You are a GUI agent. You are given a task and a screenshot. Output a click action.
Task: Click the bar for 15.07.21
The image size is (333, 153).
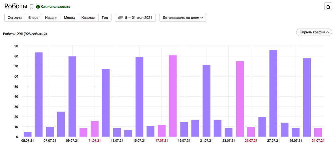139,97
